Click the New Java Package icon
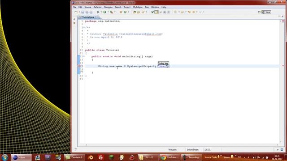Viewport: 287px width, 161px height. coord(121,12)
